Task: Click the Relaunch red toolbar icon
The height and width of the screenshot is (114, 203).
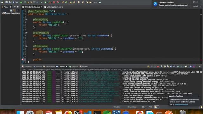Action: point(58,2)
